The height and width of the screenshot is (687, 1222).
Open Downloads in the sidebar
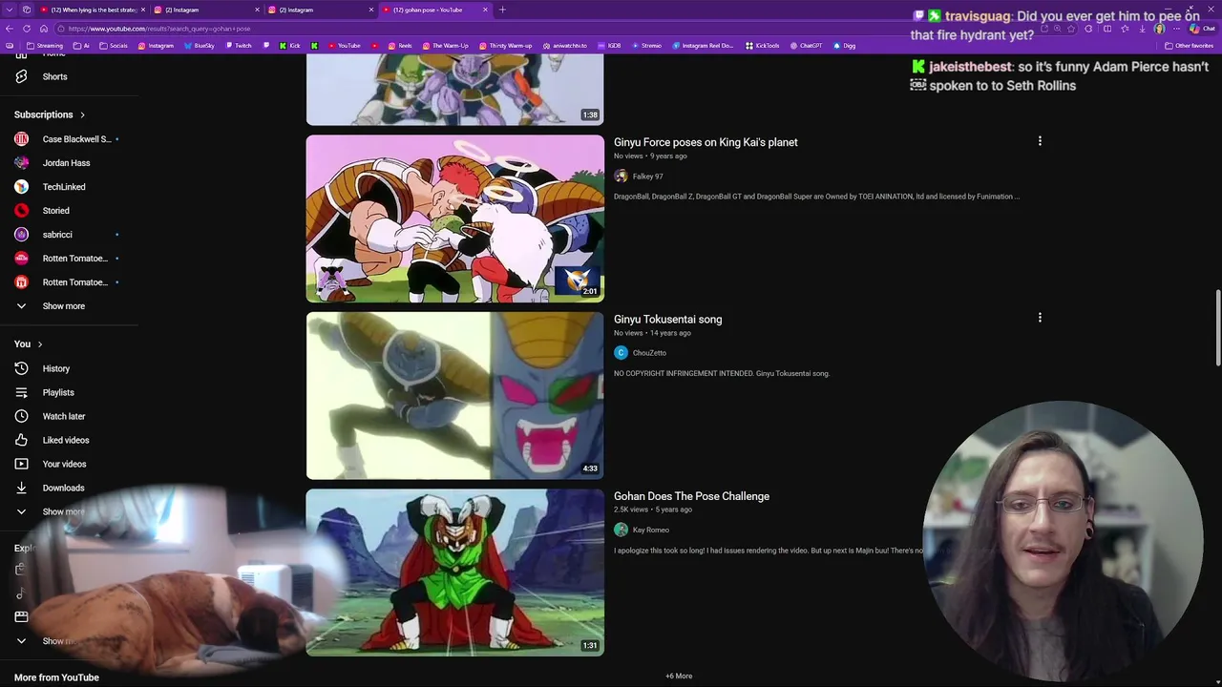[63, 488]
